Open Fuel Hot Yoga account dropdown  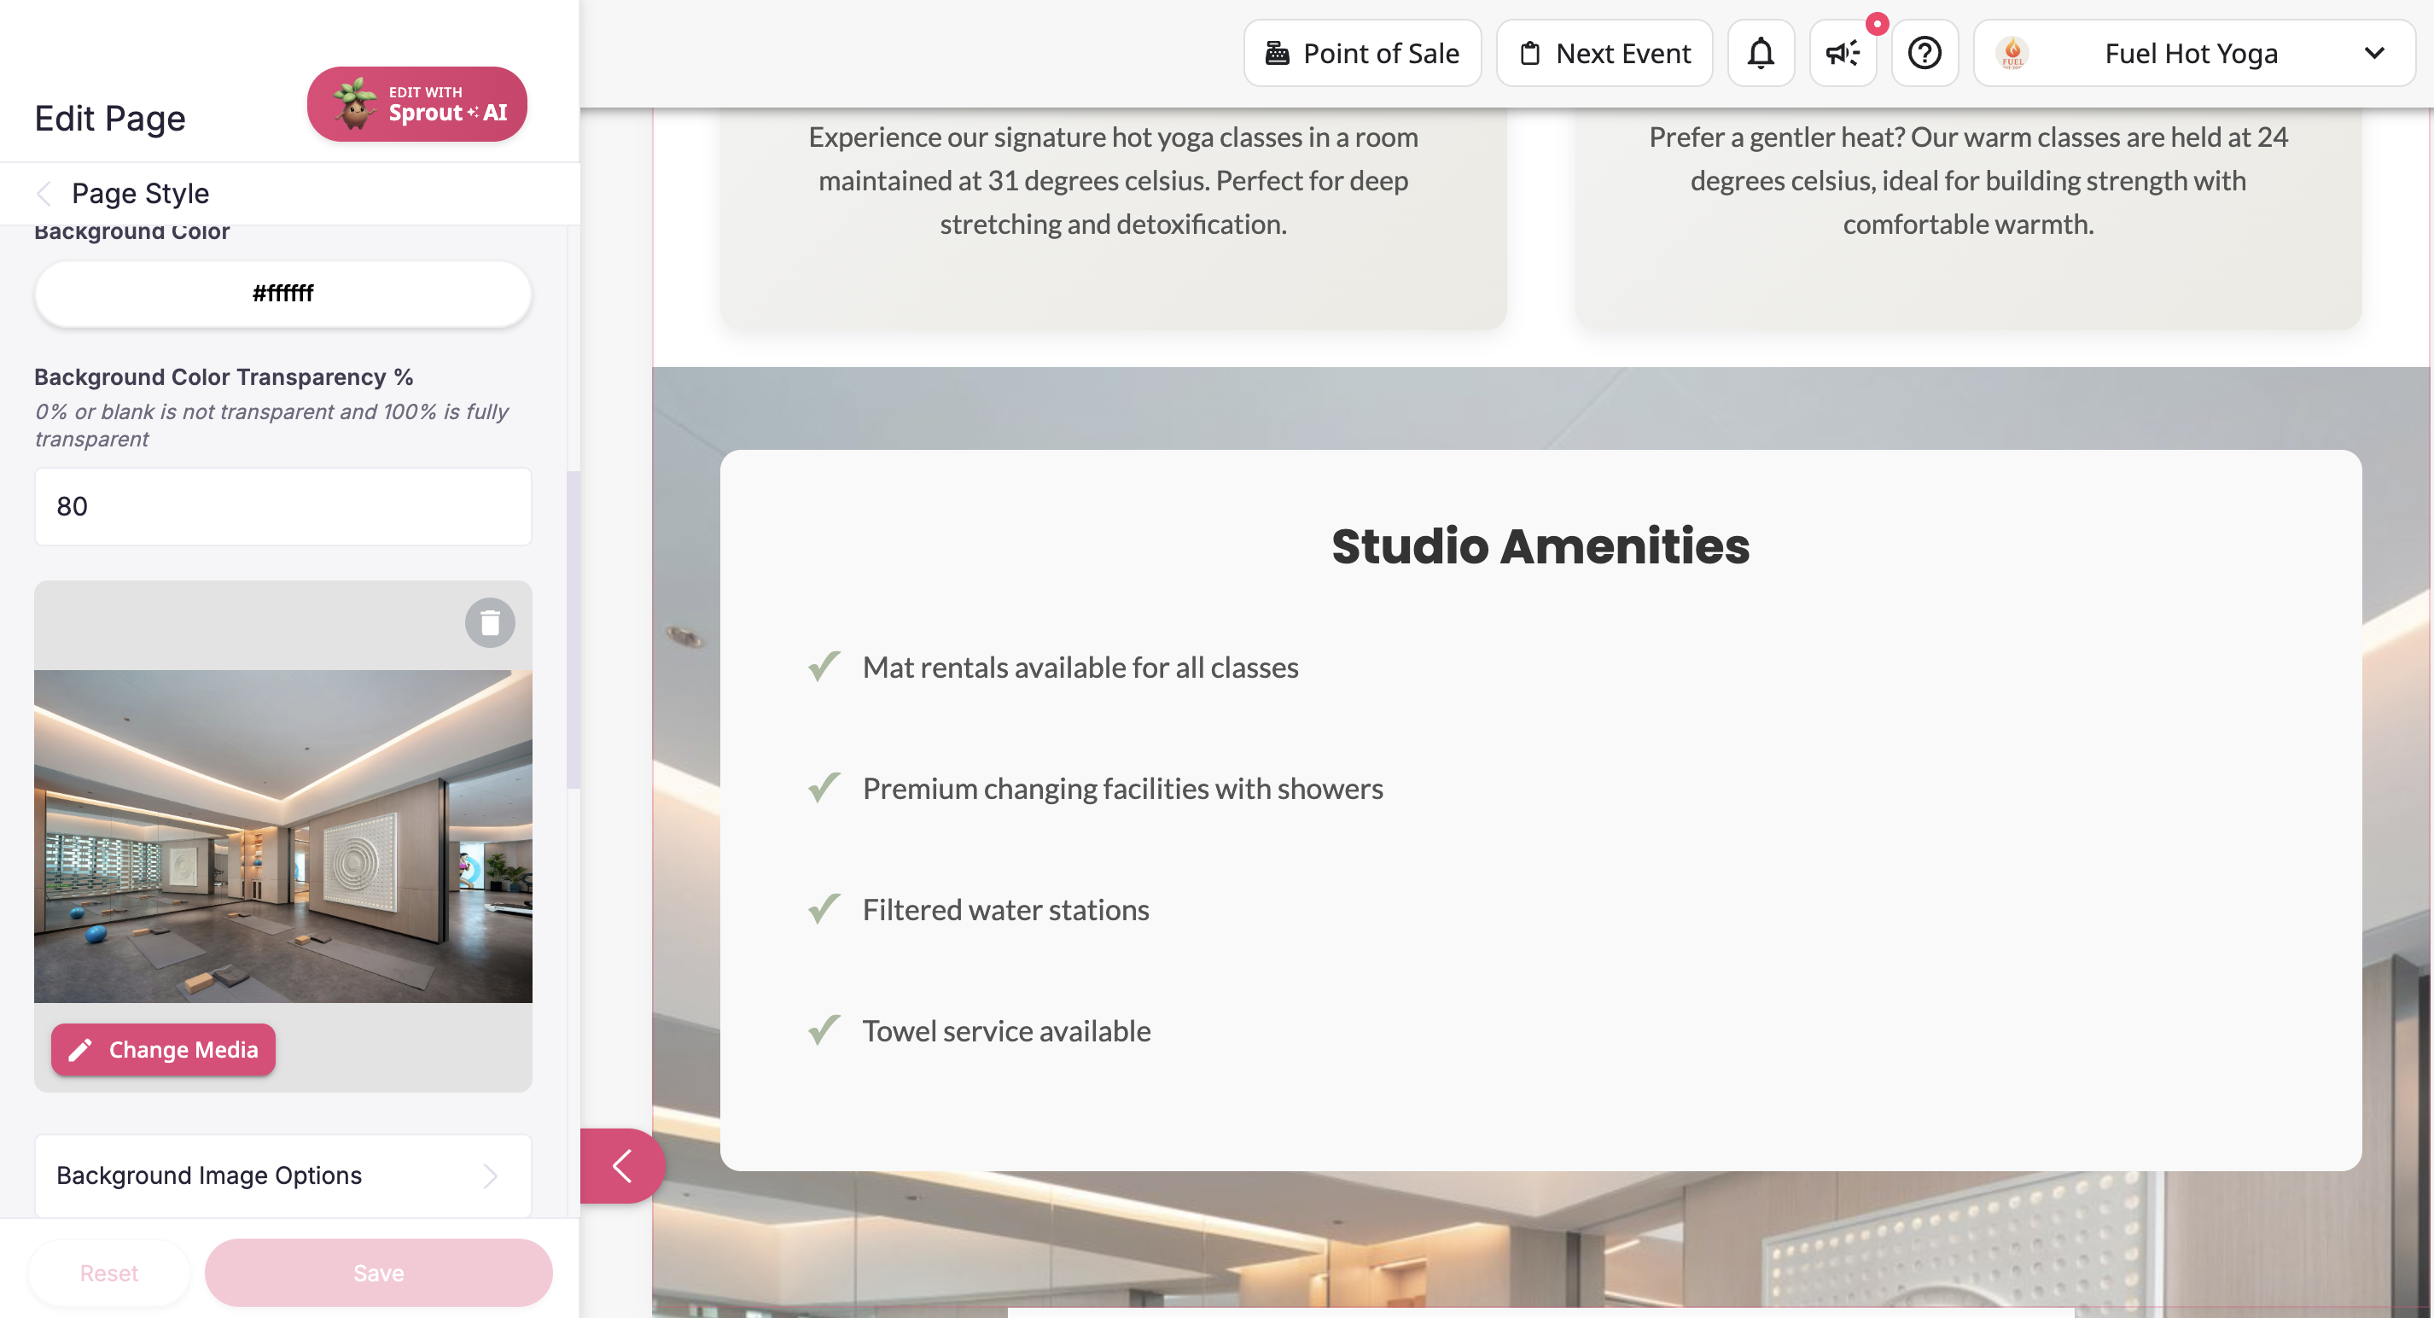click(2194, 53)
